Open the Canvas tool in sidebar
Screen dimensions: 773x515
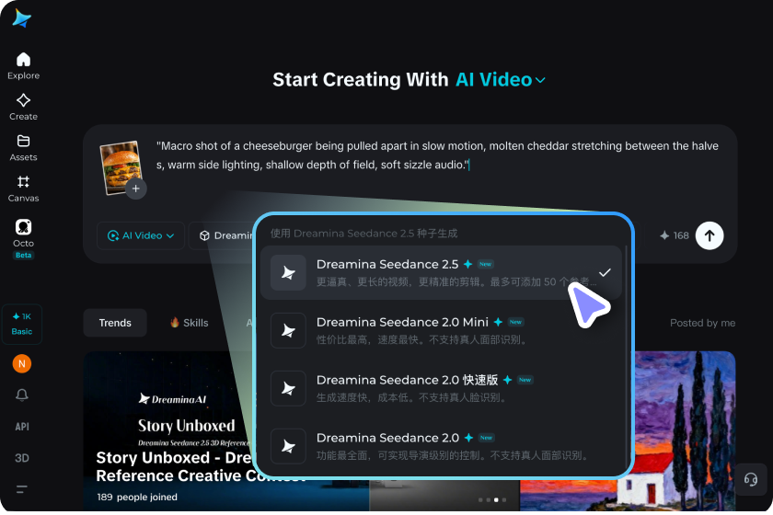tap(23, 189)
